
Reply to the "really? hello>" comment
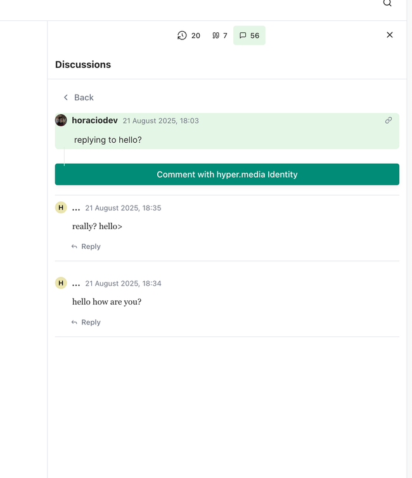[x=86, y=246]
